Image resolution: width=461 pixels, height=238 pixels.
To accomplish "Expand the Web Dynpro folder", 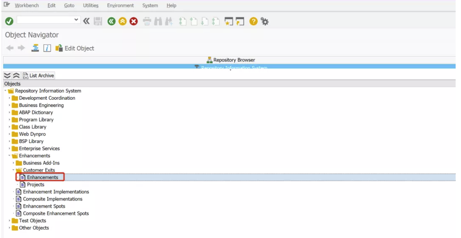I will 9,134.
